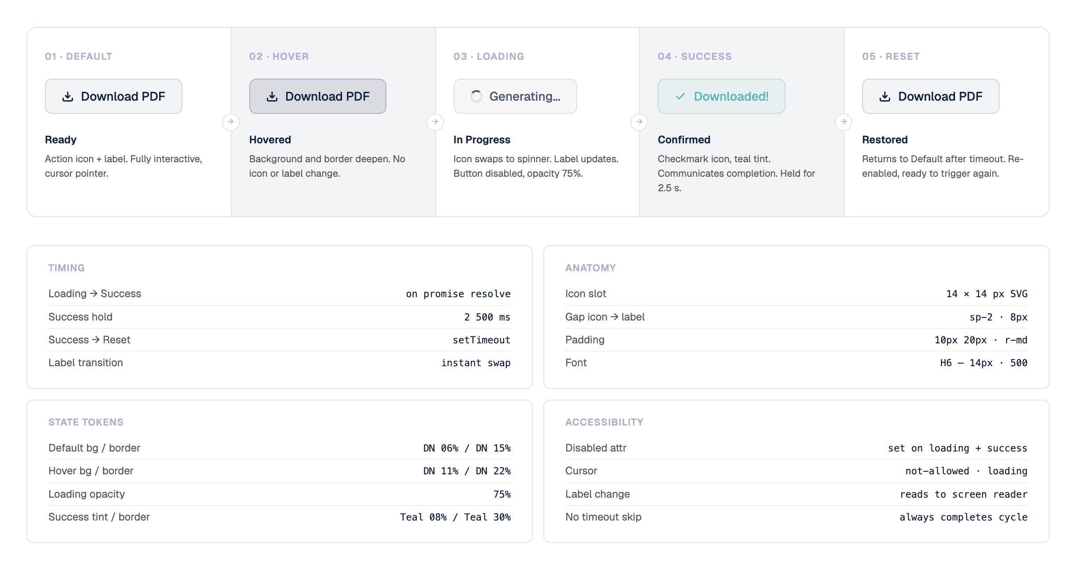Image resolution: width=1084 pixels, height=568 pixels.
Task: Click the "Restored" heading
Action: [x=885, y=140]
